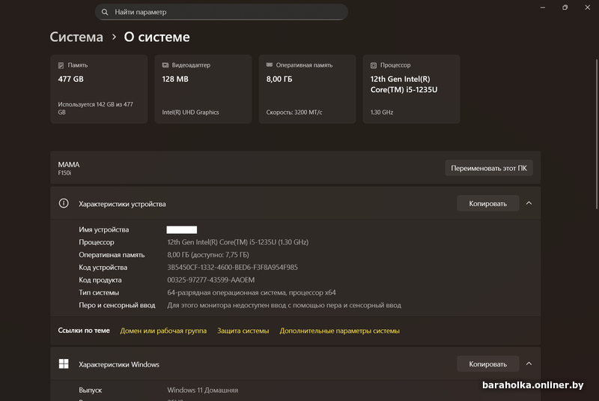599x401 pixels.
Task: Select '64-разрядная операционная система, процессор x64' text
Action: pos(252,292)
